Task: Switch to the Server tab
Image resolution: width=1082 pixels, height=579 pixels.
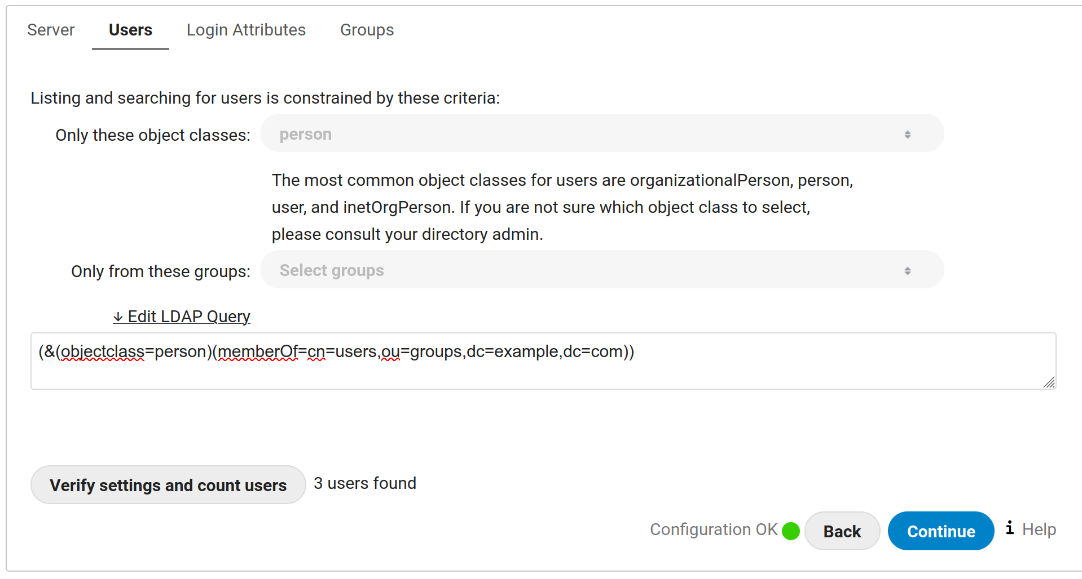Action: pyautogui.click(x=51, y=30)
